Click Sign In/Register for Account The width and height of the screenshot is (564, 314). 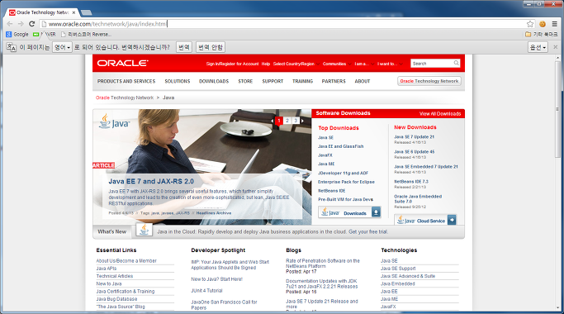232,64
